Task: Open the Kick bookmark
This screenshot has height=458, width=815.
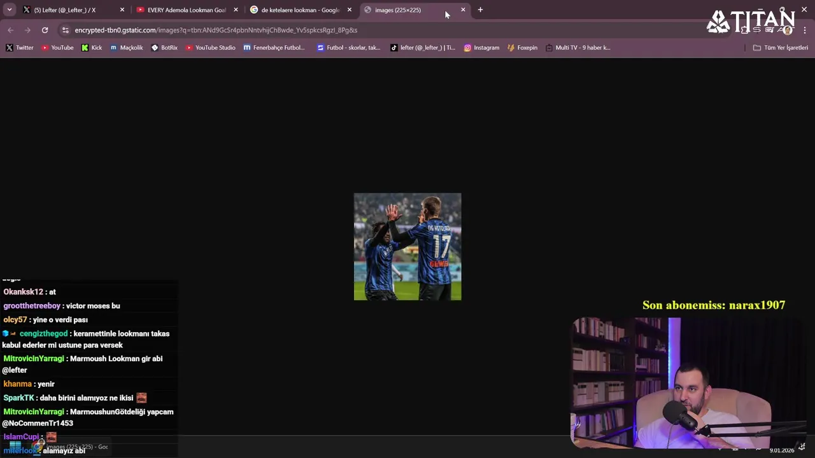Action: 92,48
